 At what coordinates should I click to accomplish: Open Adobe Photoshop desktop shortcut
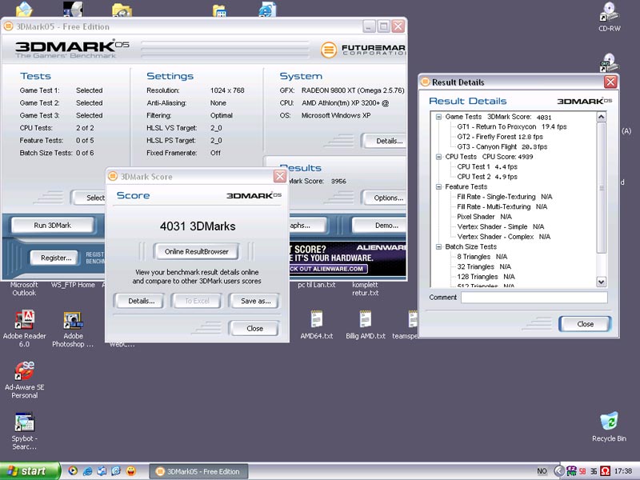[73, 329]
